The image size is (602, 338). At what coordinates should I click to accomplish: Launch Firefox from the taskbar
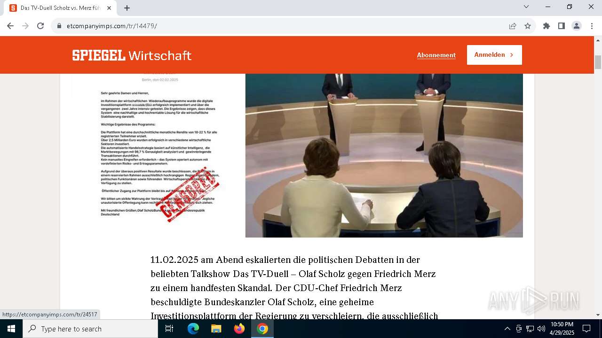point(239,329)
